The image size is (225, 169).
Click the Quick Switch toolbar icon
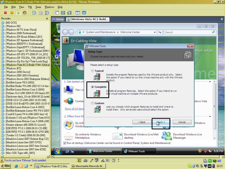pyautogui.click(x=69, y=13)
